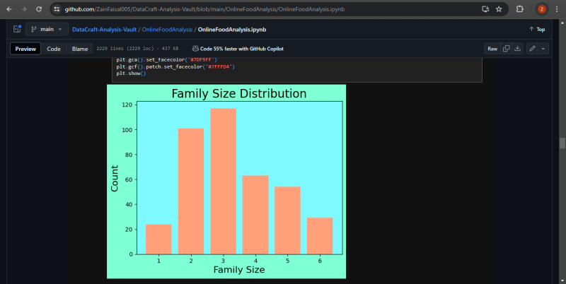Click the Raw button
The width and height of the screenshot is (566, 284).
492,49
